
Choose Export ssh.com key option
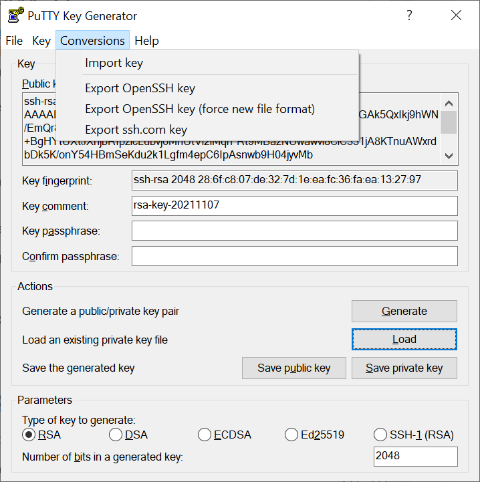click(x=136, y=130)
